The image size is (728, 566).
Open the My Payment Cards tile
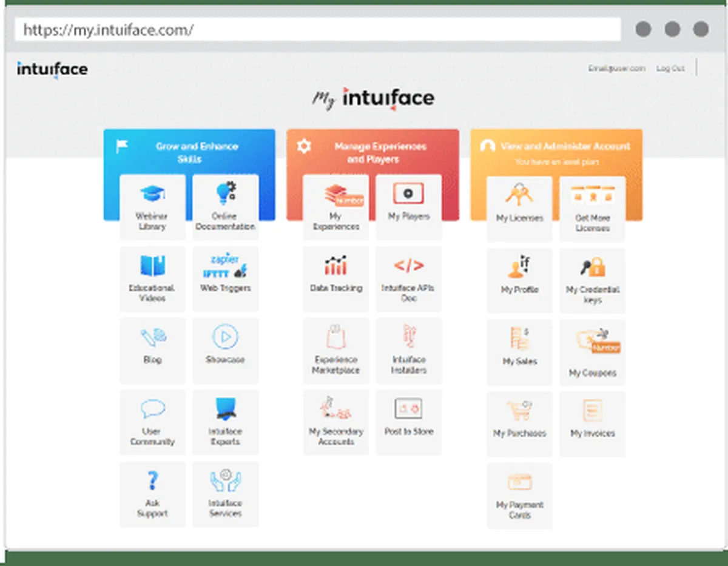(x=519, y=496)
